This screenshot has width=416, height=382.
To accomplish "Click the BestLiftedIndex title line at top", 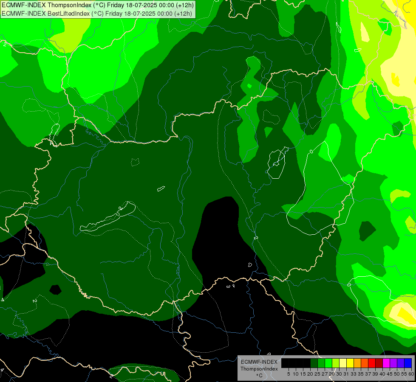I will point(97,13).
